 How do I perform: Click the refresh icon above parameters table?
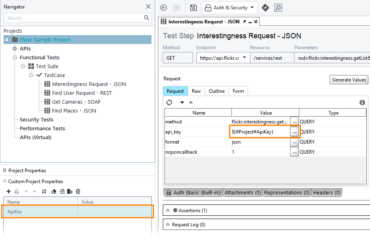pyautogui.click(x=169, y=102)
